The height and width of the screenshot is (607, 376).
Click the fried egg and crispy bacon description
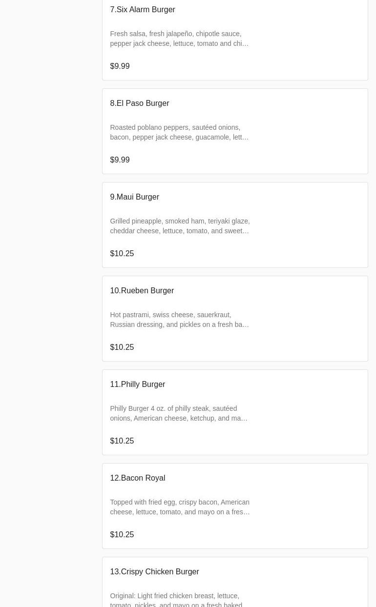point(179,507)
